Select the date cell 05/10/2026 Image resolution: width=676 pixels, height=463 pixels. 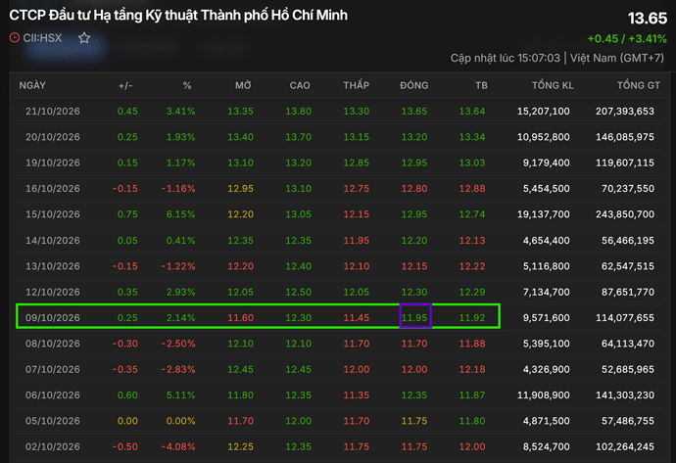click(x=53, y=421)
